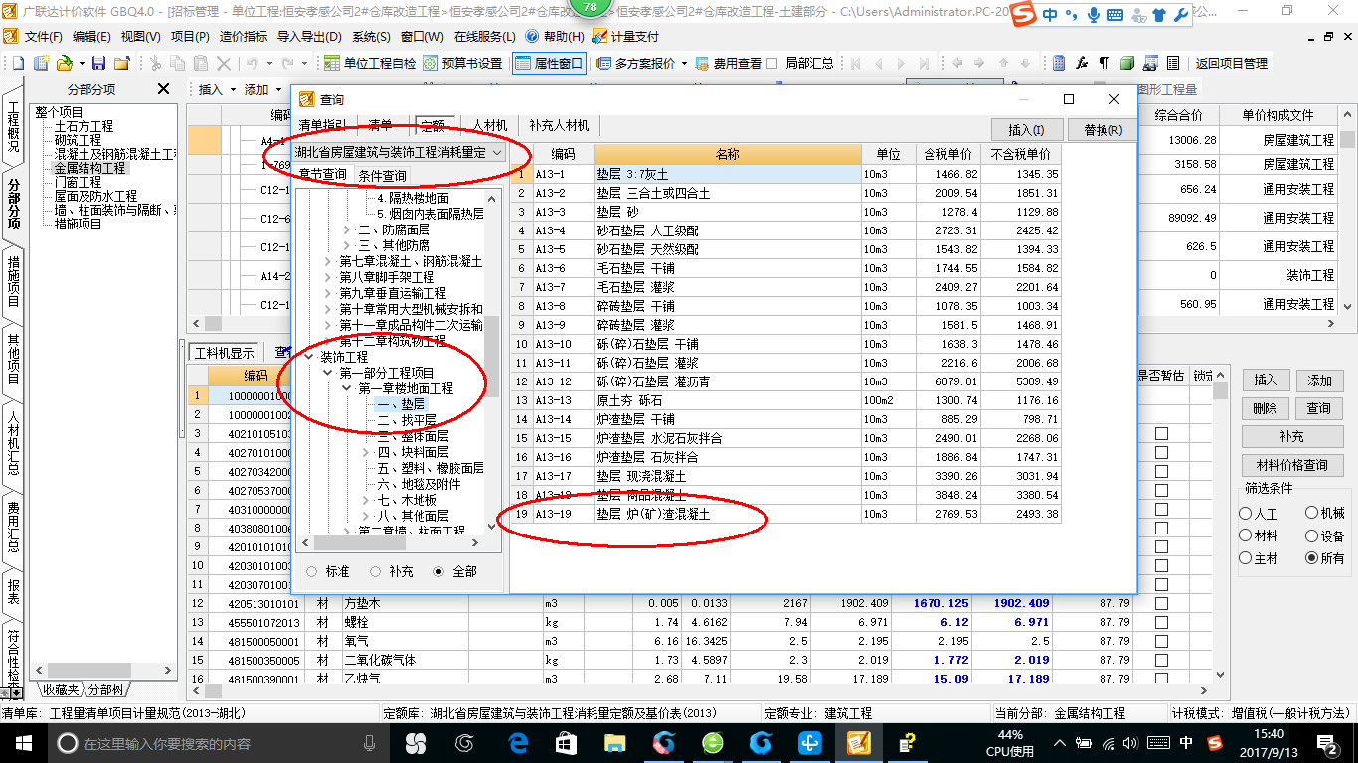Click the Open folder toolbar icon
The height and width of the screenshot is (763, 1358).
[64, 63]
